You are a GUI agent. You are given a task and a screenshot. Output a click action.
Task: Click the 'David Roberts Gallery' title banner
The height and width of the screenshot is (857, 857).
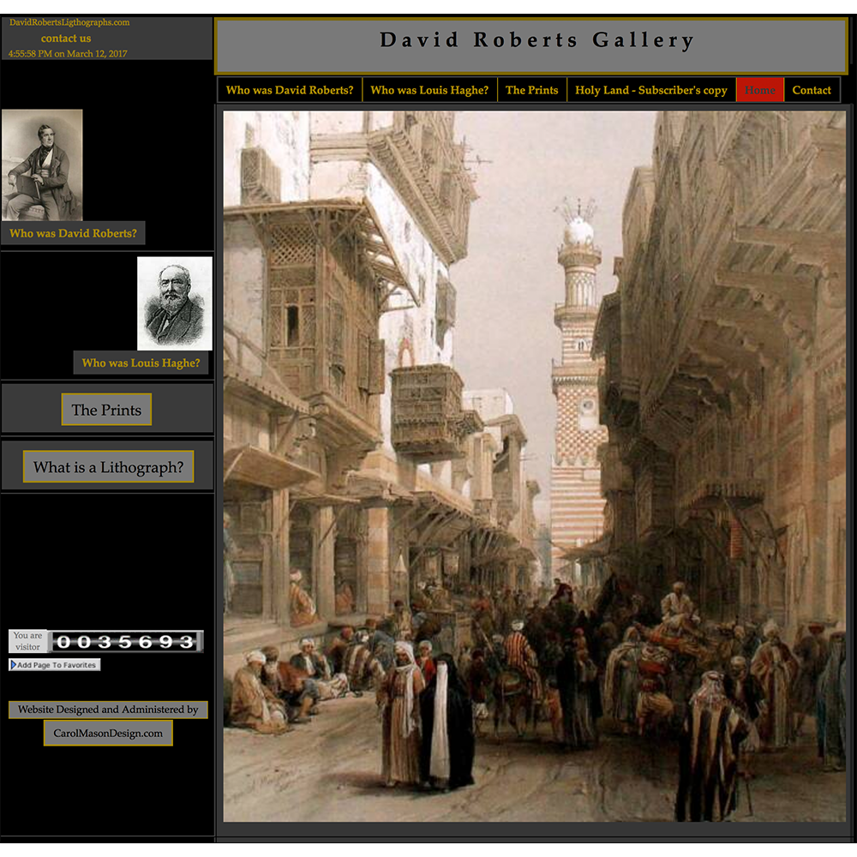click(x=531, y=46)
